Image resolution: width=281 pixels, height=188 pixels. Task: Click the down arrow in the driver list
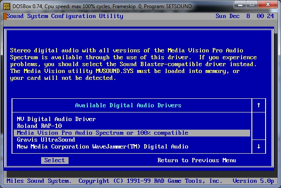coord(259,146)
